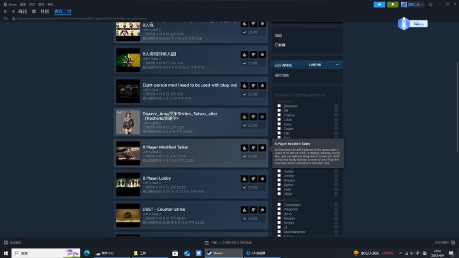Open the Windows Start menu
Viewport: 459px width, 258px height.
(6, 253)
